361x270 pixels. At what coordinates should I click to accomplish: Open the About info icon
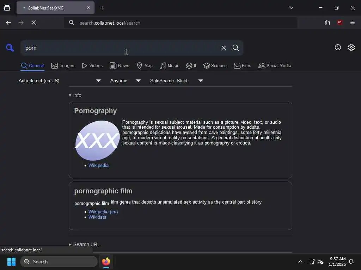click(x=338, y=47)
